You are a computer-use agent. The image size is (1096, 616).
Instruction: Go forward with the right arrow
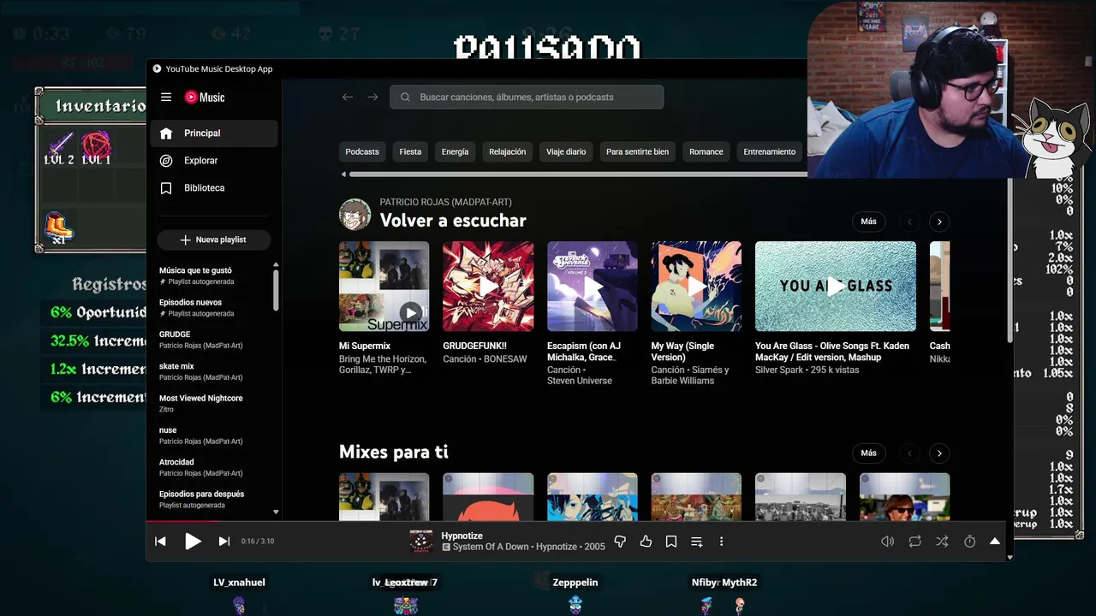(372, 97)
